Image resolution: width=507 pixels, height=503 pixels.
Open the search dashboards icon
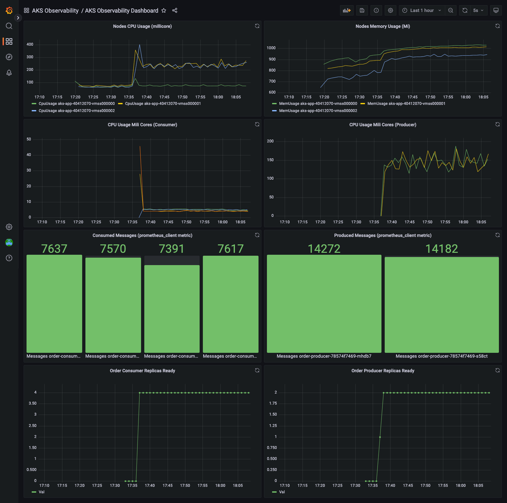[x=9, y=26]
